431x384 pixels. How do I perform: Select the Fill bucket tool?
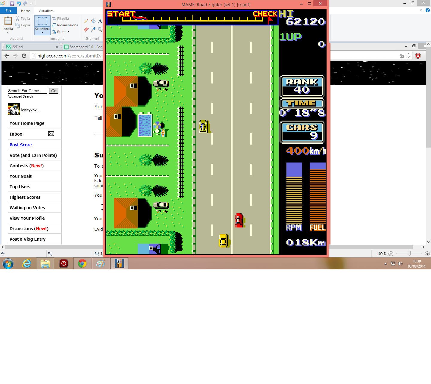(x=93, y=21)
